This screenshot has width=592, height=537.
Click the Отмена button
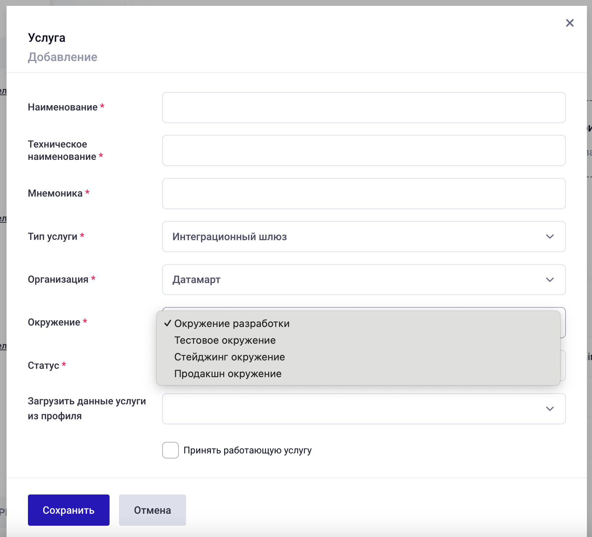[152, 510]
